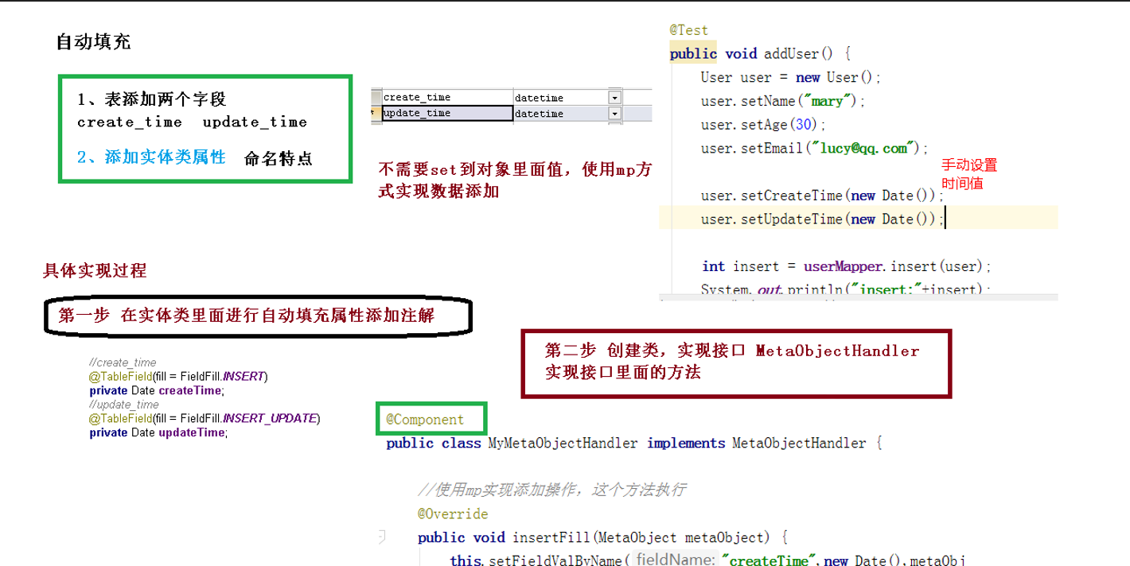Screen dimensions: 1130x566
Task: Click the @TableField FieldFill.INSERT_UPDATE line
Action: pos(205,418)
